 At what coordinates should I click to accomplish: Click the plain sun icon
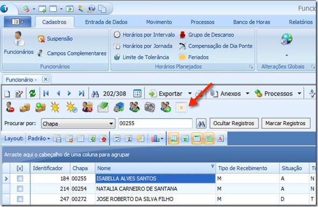(x=55, y=107)
